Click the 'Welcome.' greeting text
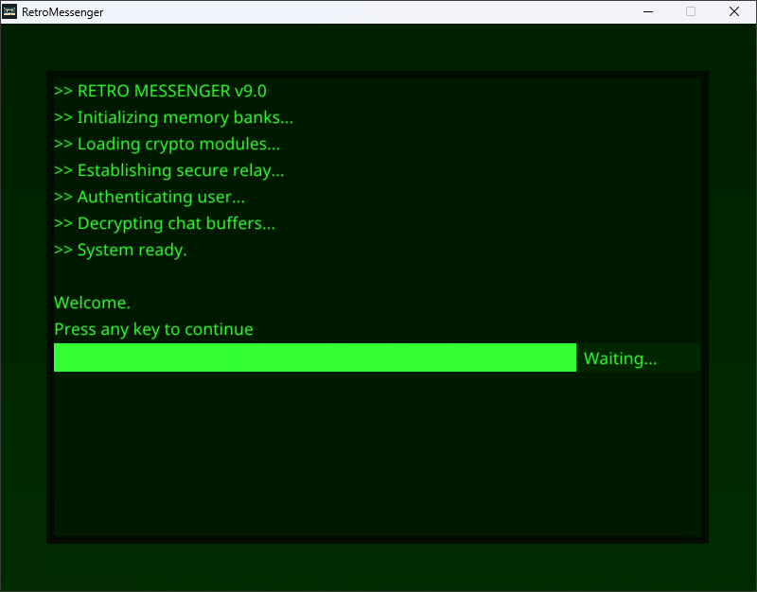This screenshot has height=592, width=757. pyautogui.click(x=92, y=304)
